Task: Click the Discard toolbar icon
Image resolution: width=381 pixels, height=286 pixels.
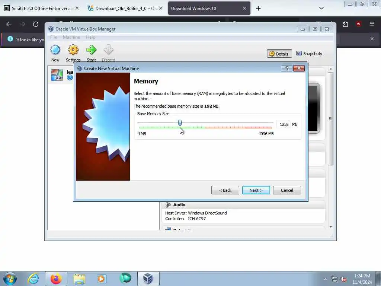Action: point(108,50)
